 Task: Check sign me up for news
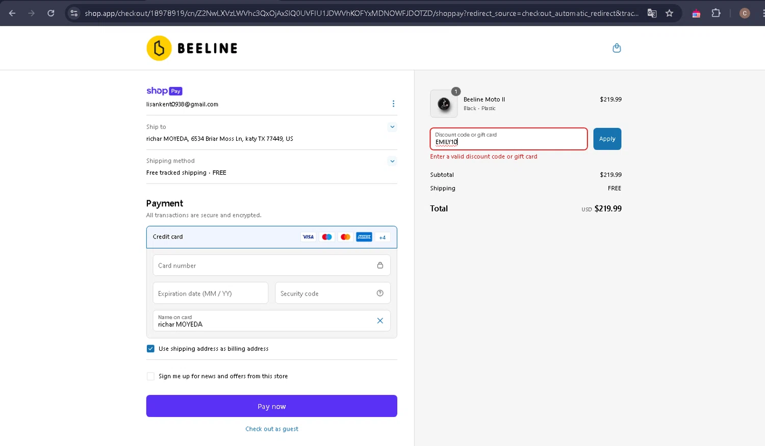point(150,376)
